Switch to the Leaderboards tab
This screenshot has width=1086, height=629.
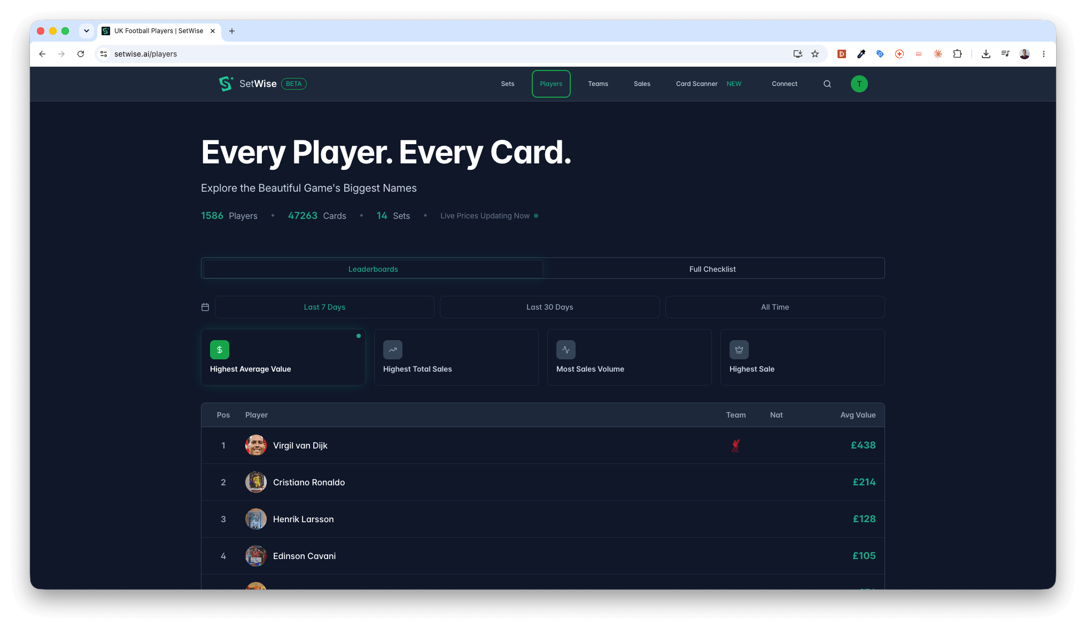tap(373, 269)
